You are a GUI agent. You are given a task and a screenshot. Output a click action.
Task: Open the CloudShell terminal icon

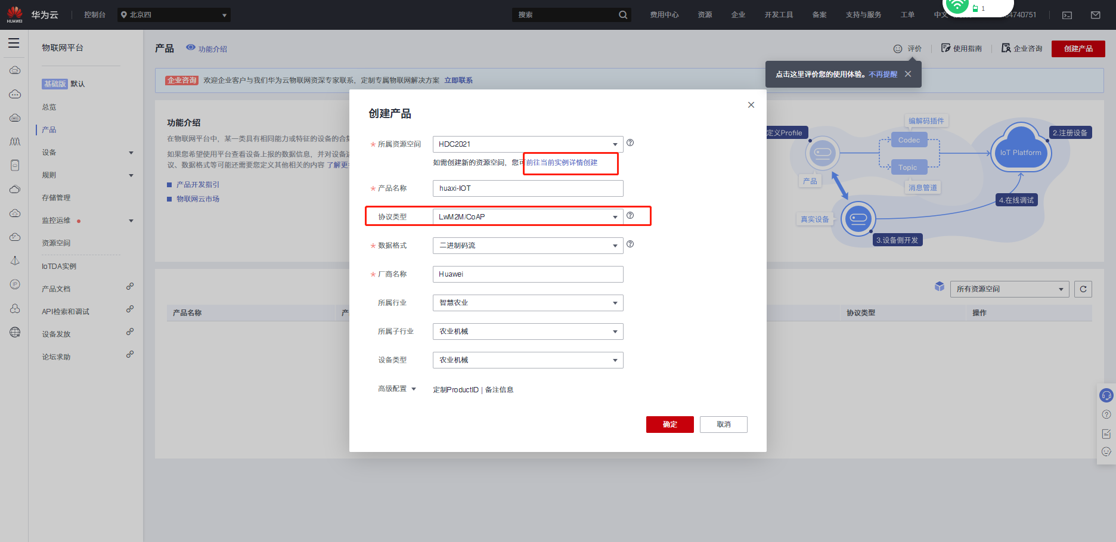pos(1067,15)
